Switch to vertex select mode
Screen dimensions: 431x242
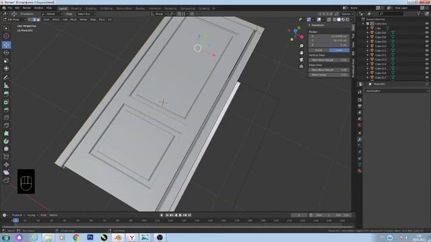tap(30, 19)
